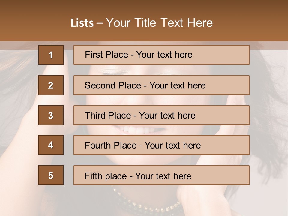Click the Second Place text bar
This screenshot has height=216, width=288.
(161, 85)
